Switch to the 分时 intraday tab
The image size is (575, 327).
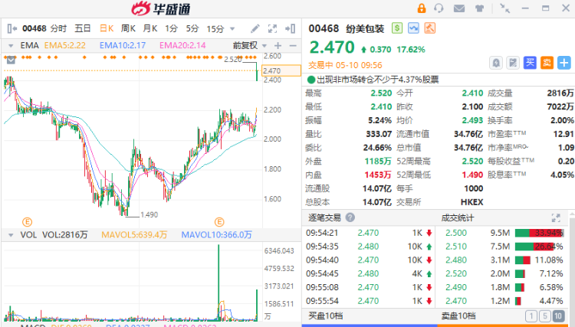point(59,28)
